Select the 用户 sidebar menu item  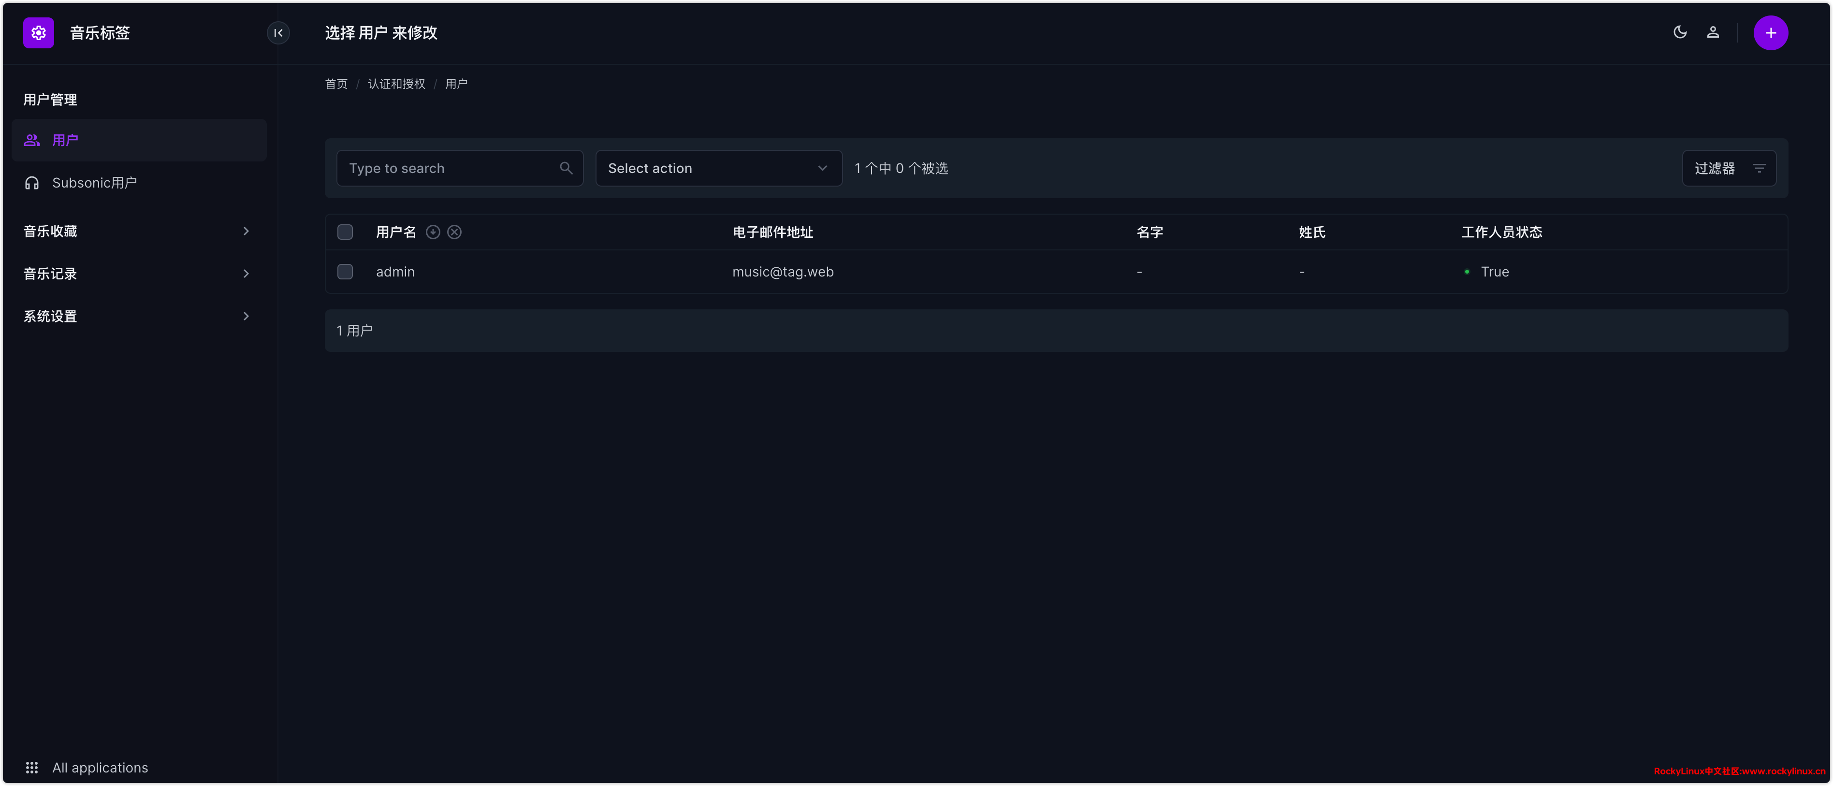[65, 140]
